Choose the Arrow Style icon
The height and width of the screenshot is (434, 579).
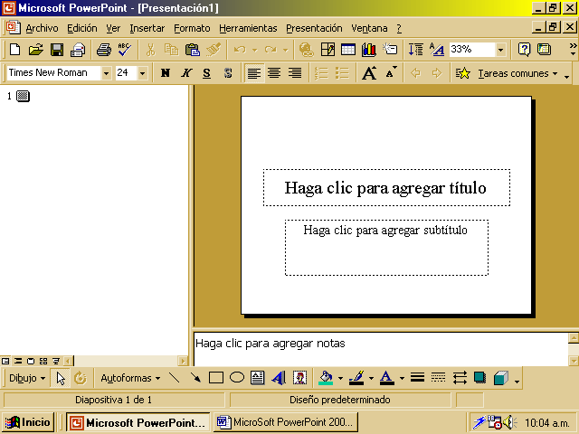click(x=460, y=378)
